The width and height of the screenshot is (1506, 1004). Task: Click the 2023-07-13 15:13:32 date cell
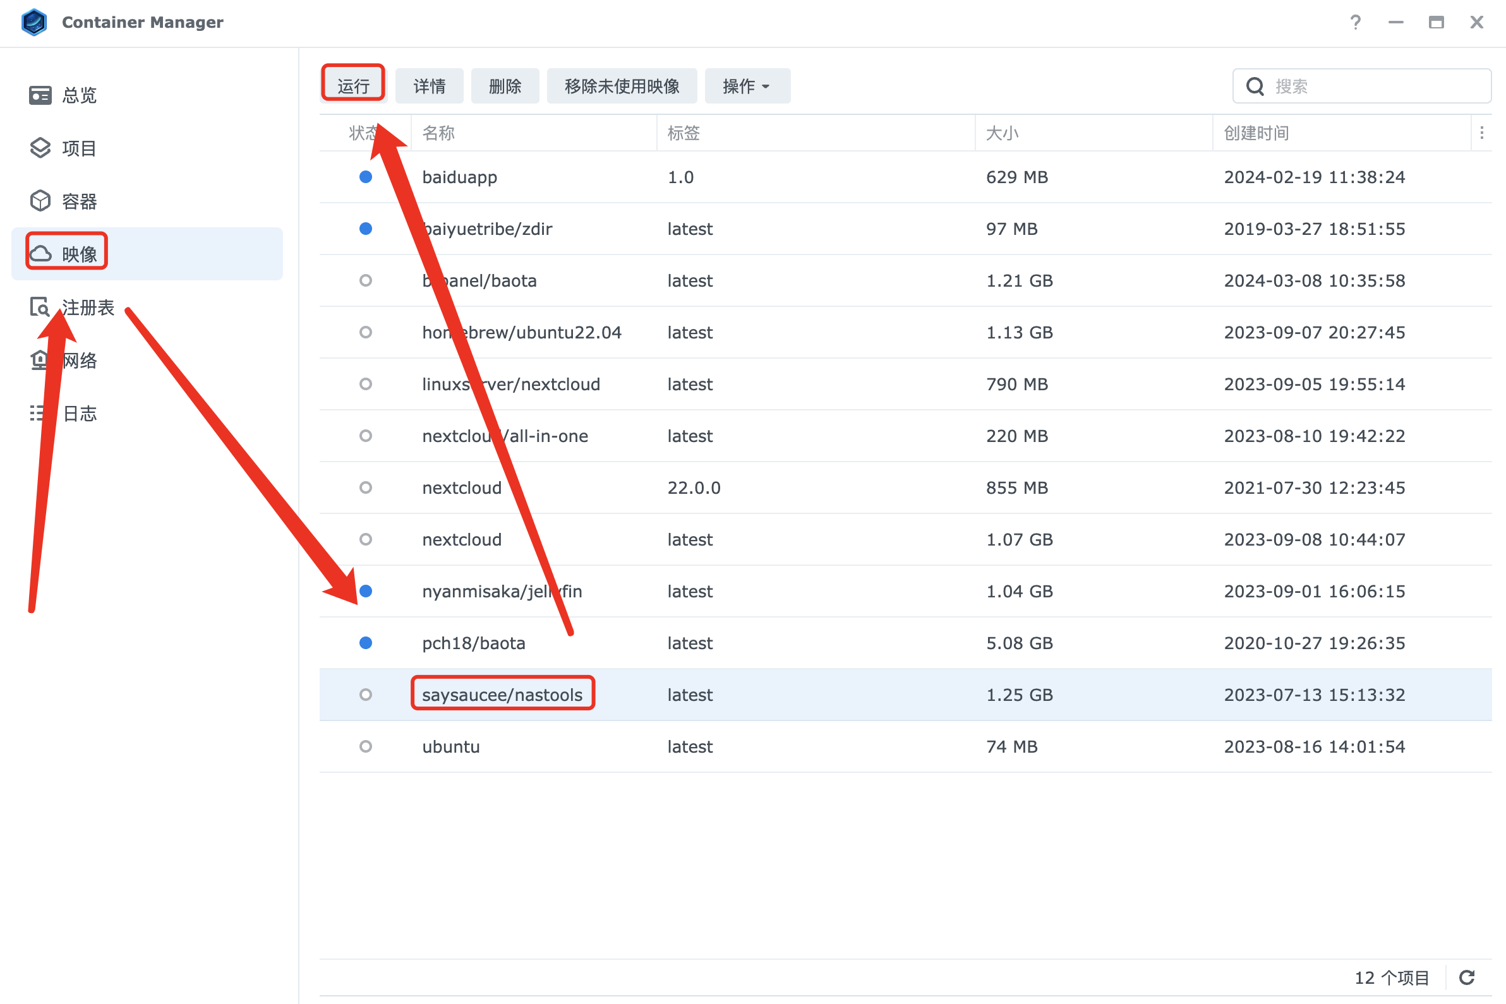[1315, 695]
